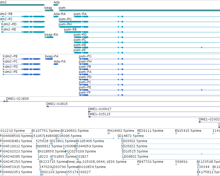This screenshot has height=176, width=220.
Task: Open transcript pum-RA label
Action: pyautogui.click(x=80, y=14)
